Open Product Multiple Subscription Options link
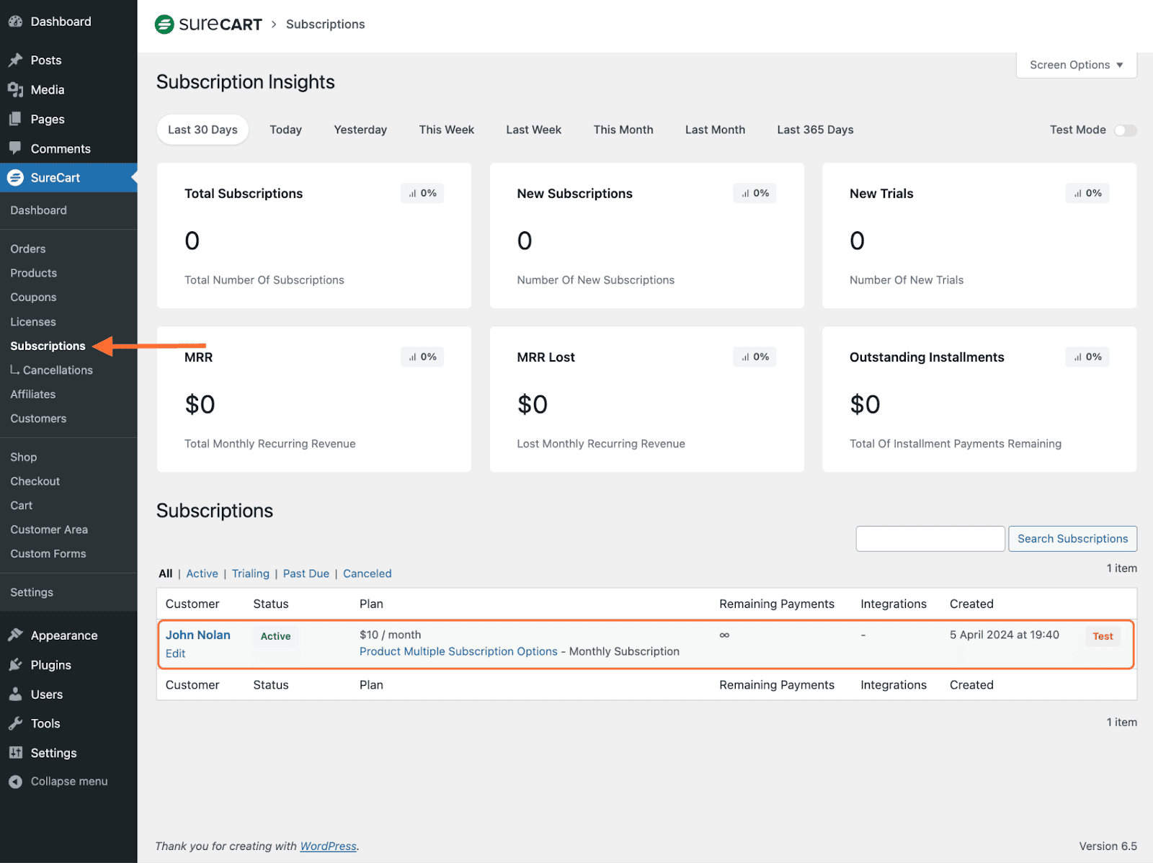 (x=458, y=652)
